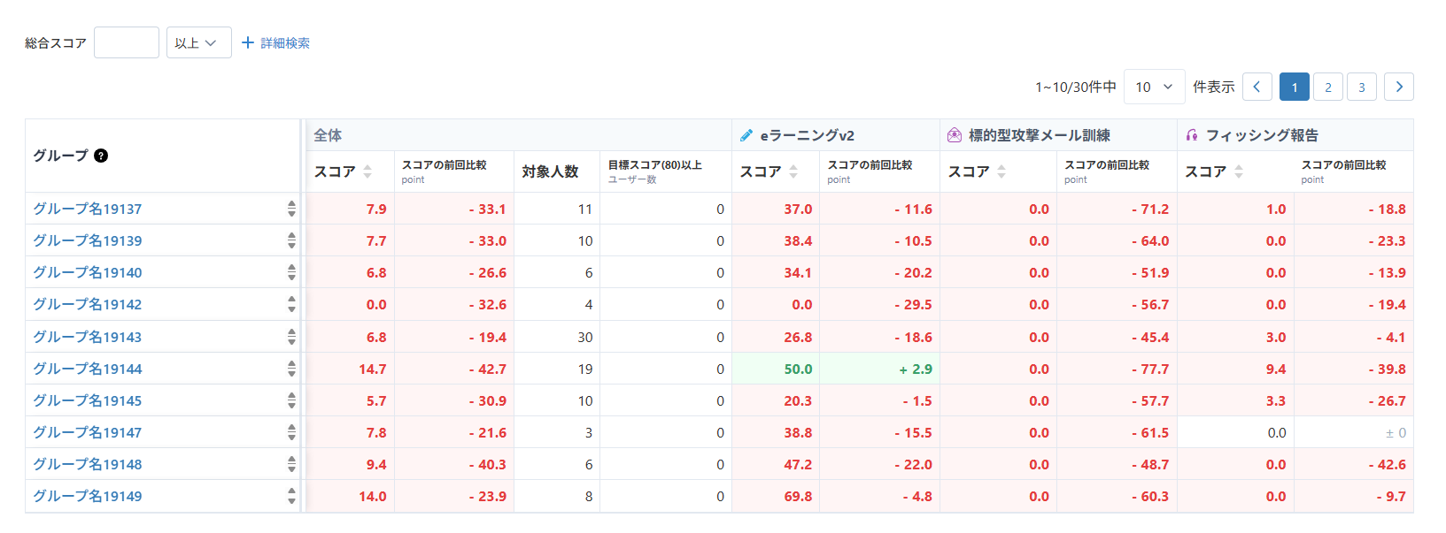
Task: Click the 対象人数 value 30
Action: click(557, 337)
